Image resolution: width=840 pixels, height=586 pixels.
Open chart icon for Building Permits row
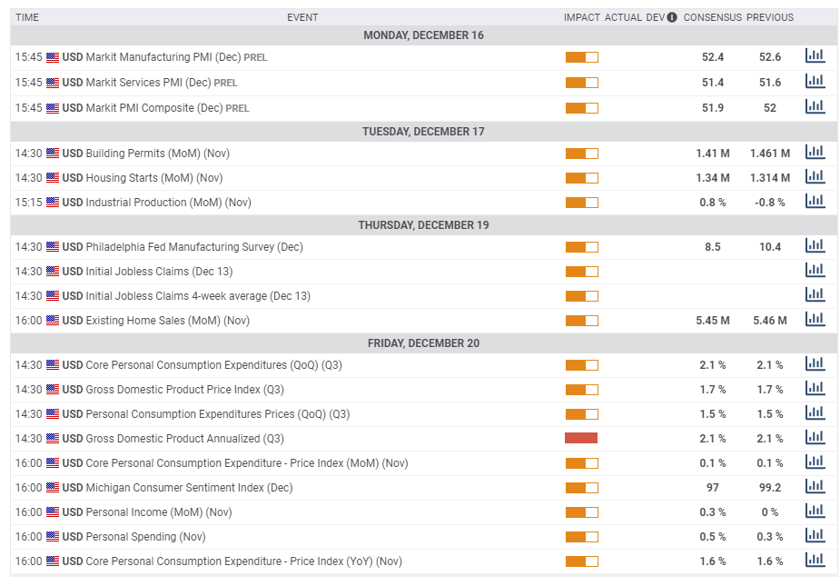pyautogui.click(x=815, y=152)
